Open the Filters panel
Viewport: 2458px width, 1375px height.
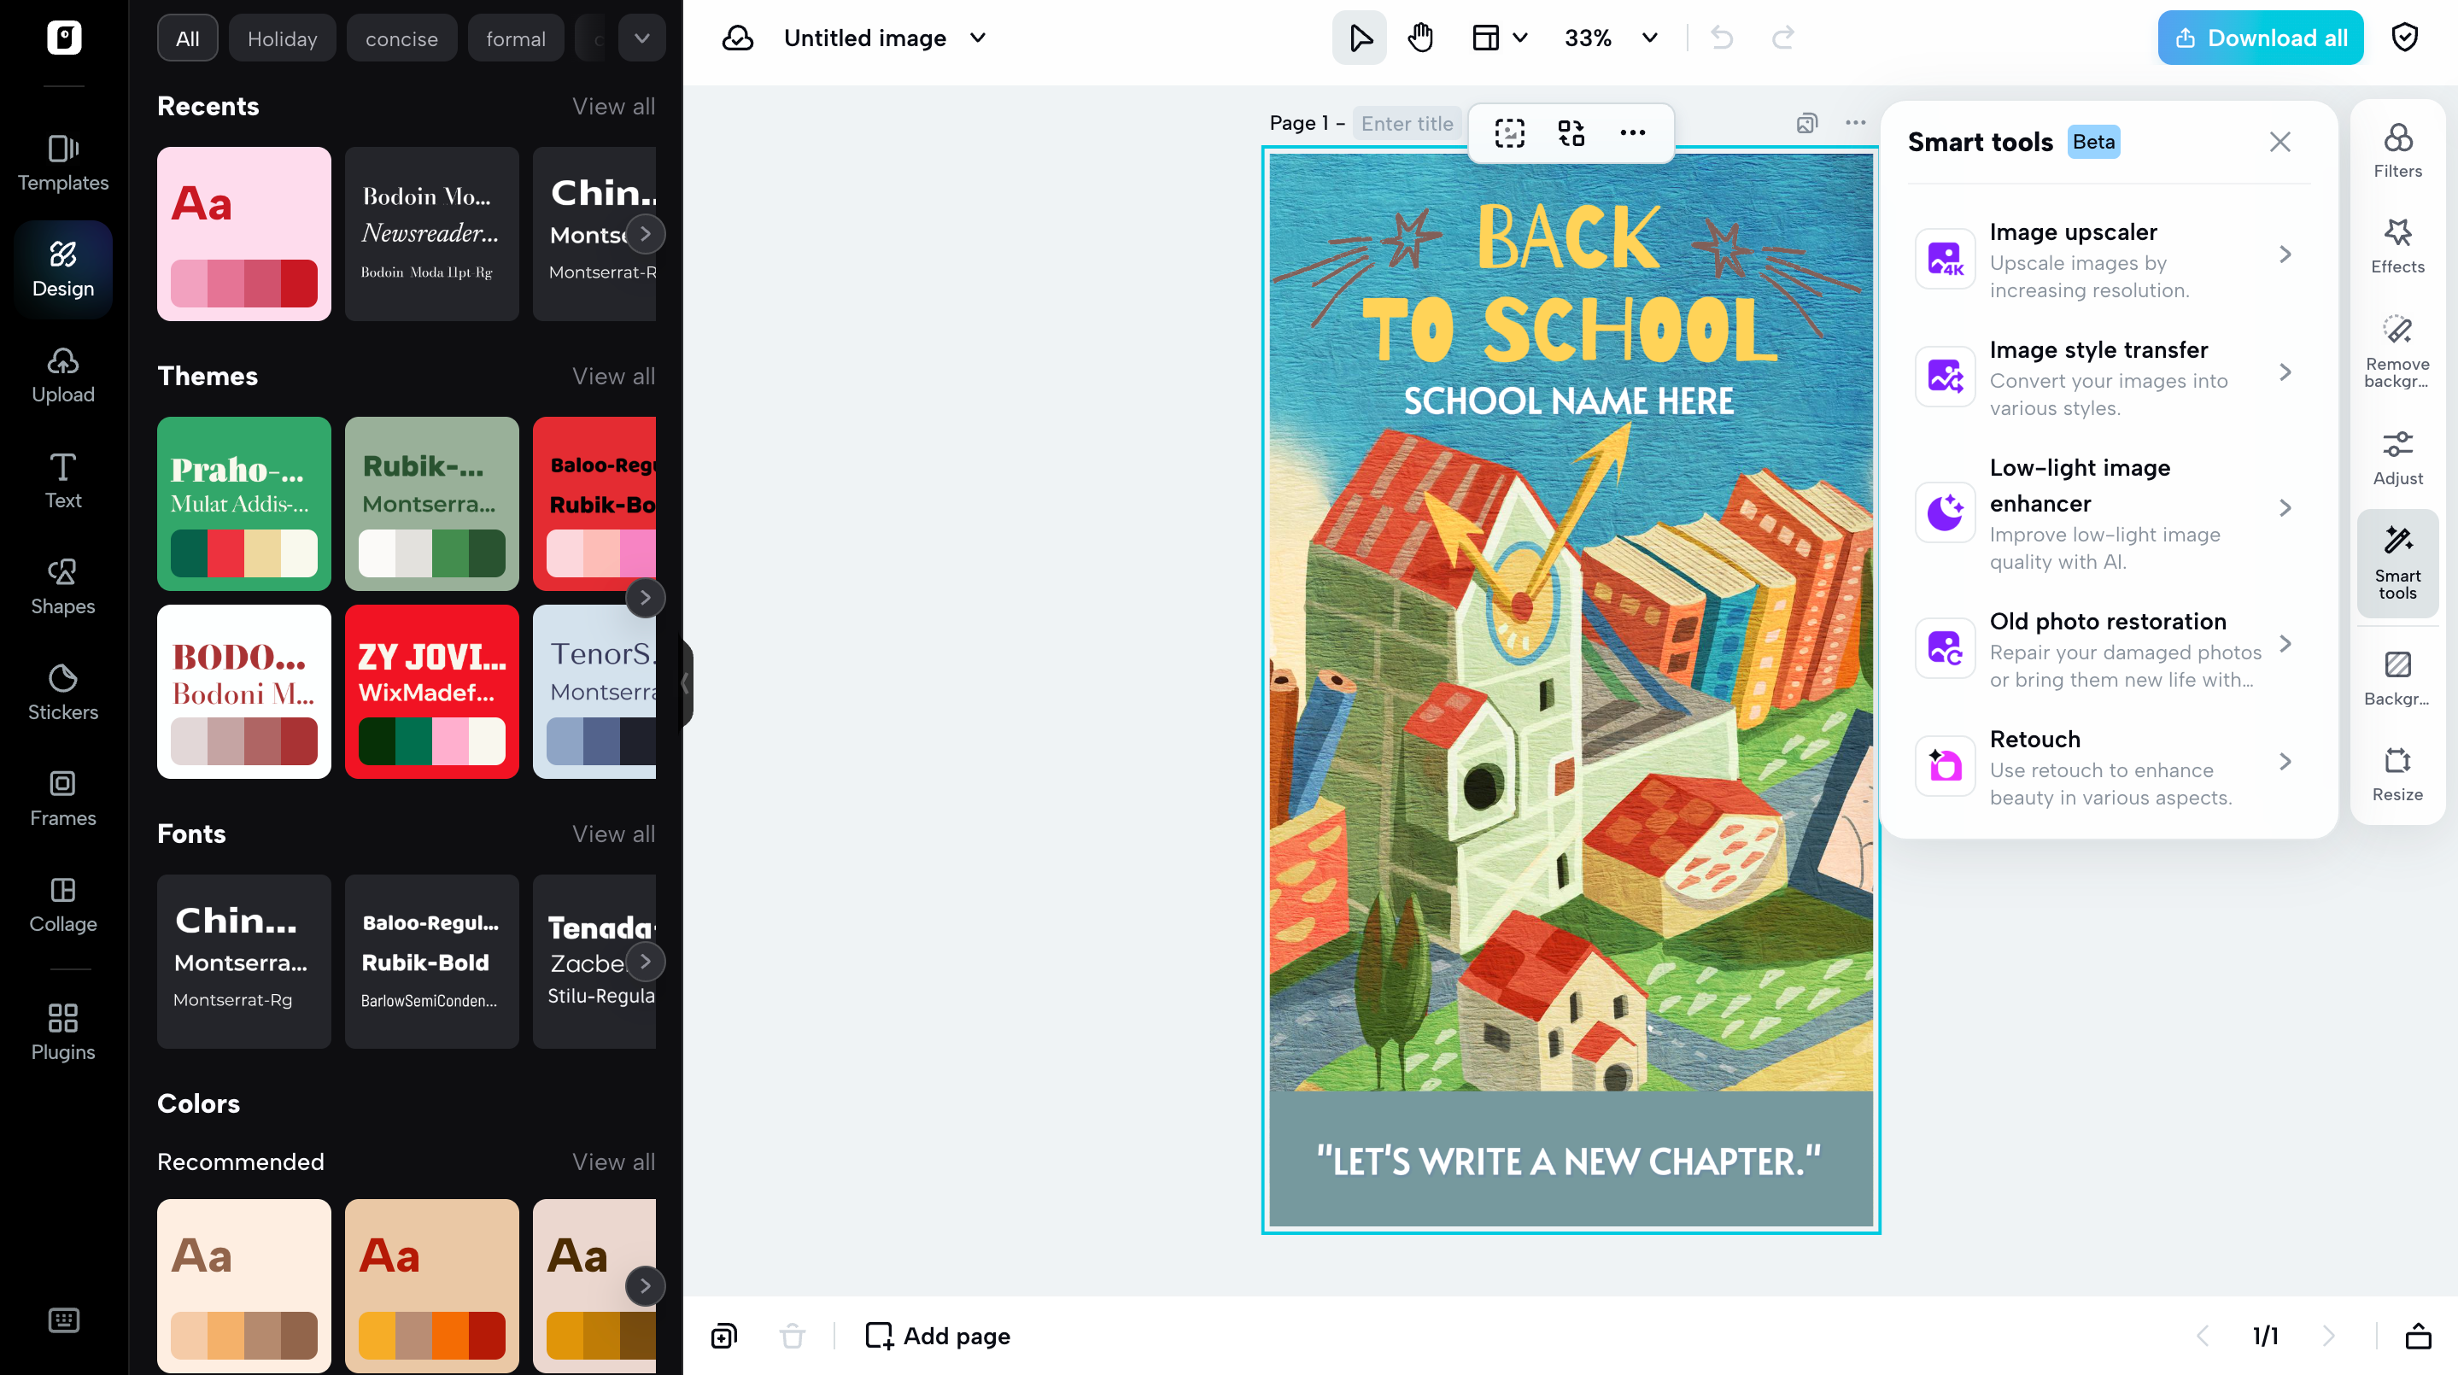coord(2397,149)
